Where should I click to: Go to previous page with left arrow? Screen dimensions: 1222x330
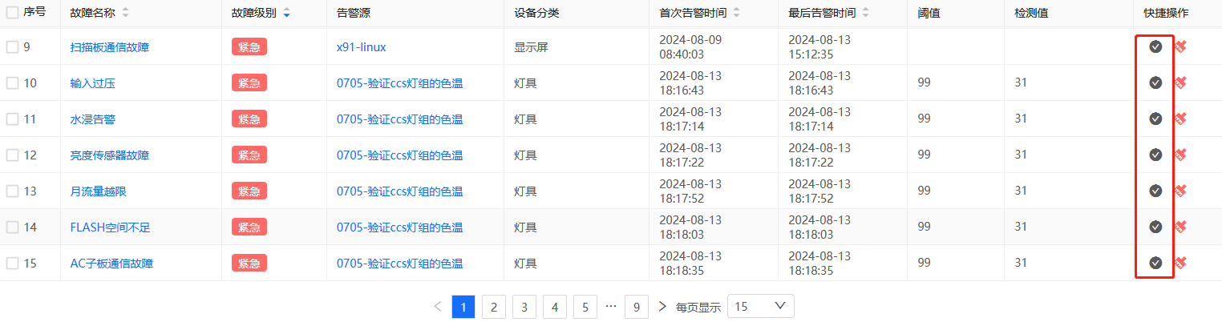tap(437, 306)
